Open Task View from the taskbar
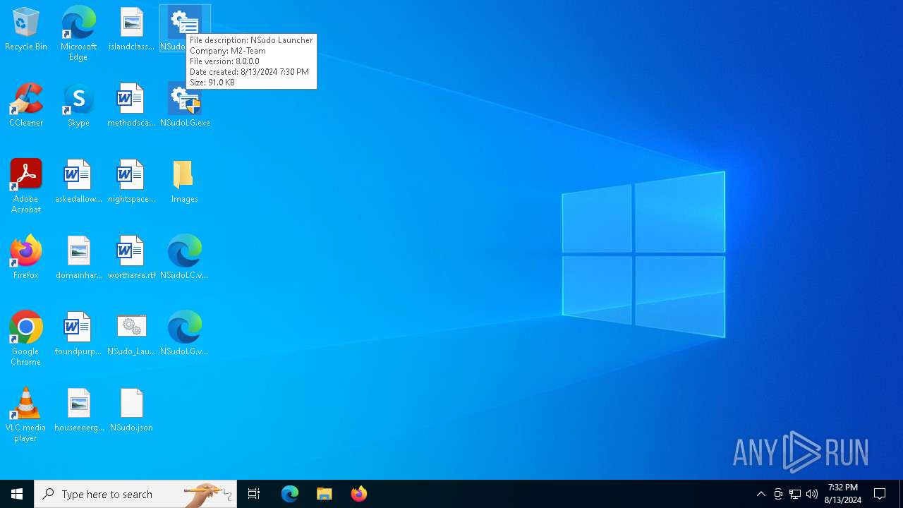 pyautogui.click(x=254, y=494)
